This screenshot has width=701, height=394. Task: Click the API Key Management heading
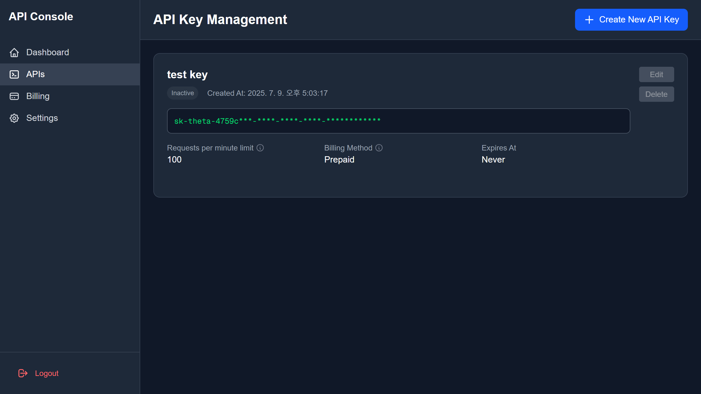(x=220, y=20)
